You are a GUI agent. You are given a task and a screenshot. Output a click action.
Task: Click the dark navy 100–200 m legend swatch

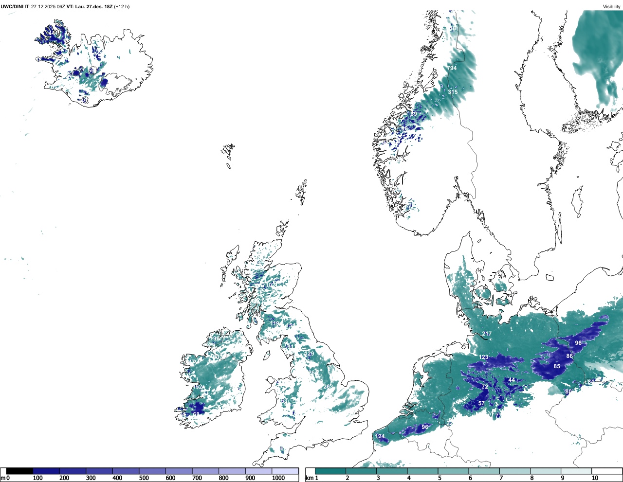pyautogui.click(x=46, y=471)
